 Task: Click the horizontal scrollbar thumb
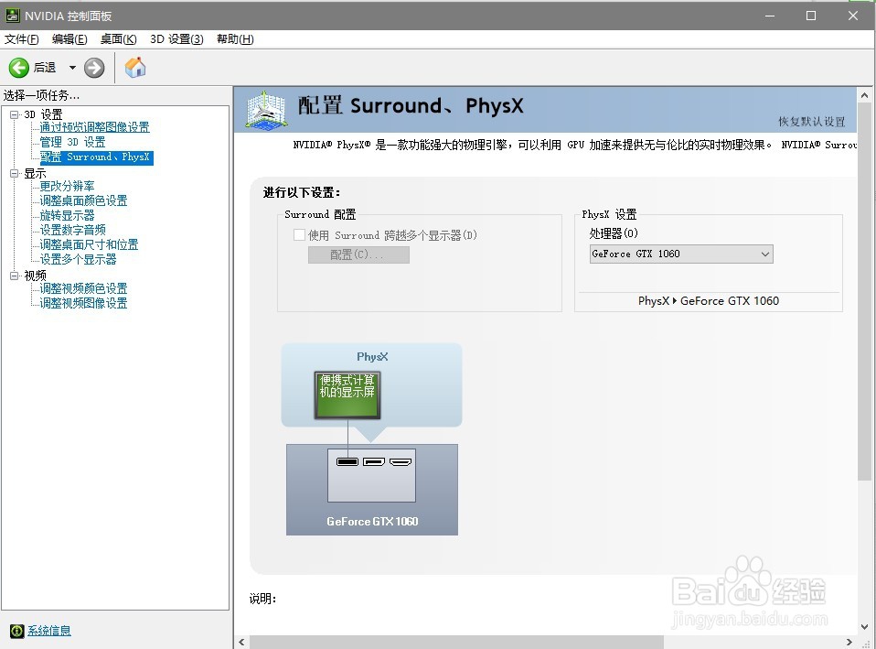(456, 643)
